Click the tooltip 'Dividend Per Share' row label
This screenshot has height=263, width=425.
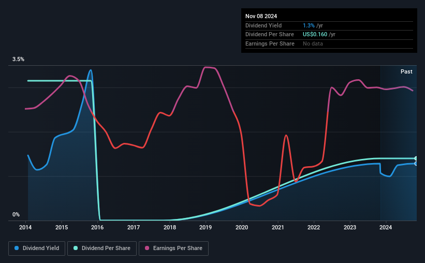pos(269,35)
